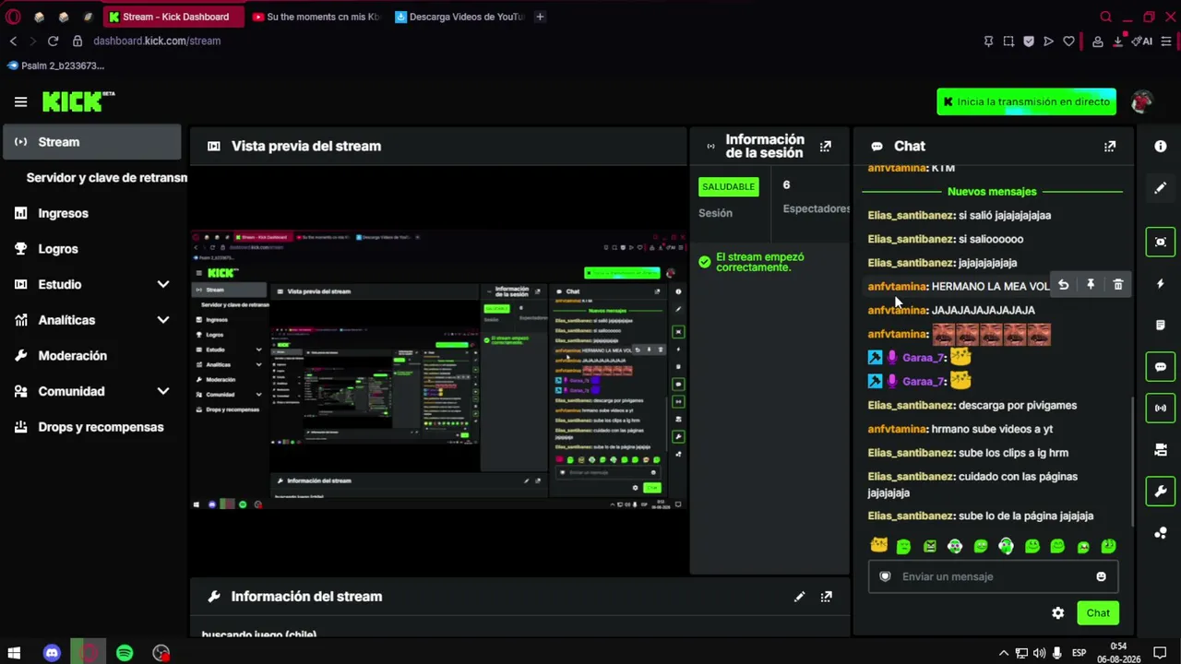Screen dimensions: 1181x664
Task: Open browser downloads icon
Action: click(x=1118, y=41)
